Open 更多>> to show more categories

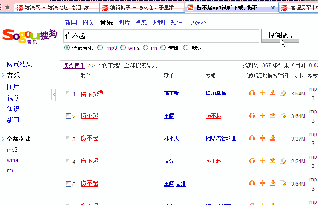click(x=197, y=23)
